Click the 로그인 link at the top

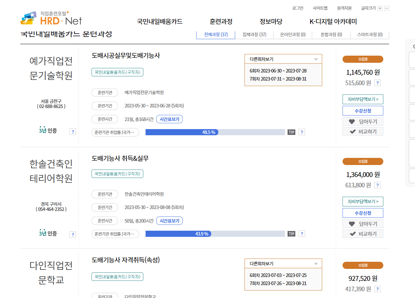click(x=297, y=8)
